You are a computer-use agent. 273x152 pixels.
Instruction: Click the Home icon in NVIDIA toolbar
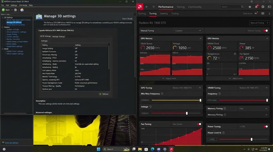click(x=22, y=10)
